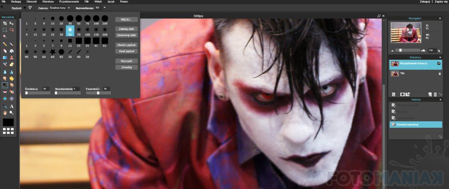Click lock icon on Tło layer
This screenshot has width=449, height=189.
click(x=440, y=74)
